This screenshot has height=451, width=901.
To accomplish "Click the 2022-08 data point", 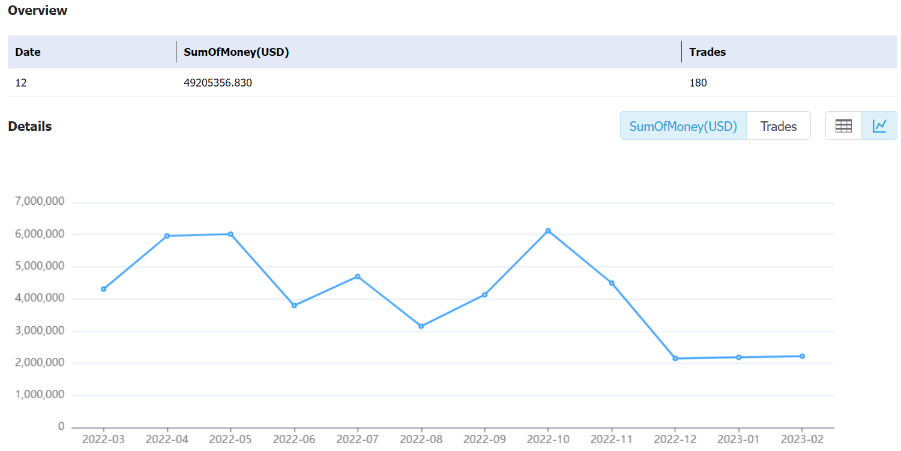I will (x=421, y=326).
